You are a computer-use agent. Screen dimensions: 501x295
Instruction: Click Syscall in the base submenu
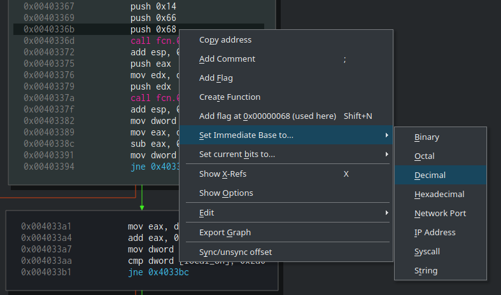point(427,251)
